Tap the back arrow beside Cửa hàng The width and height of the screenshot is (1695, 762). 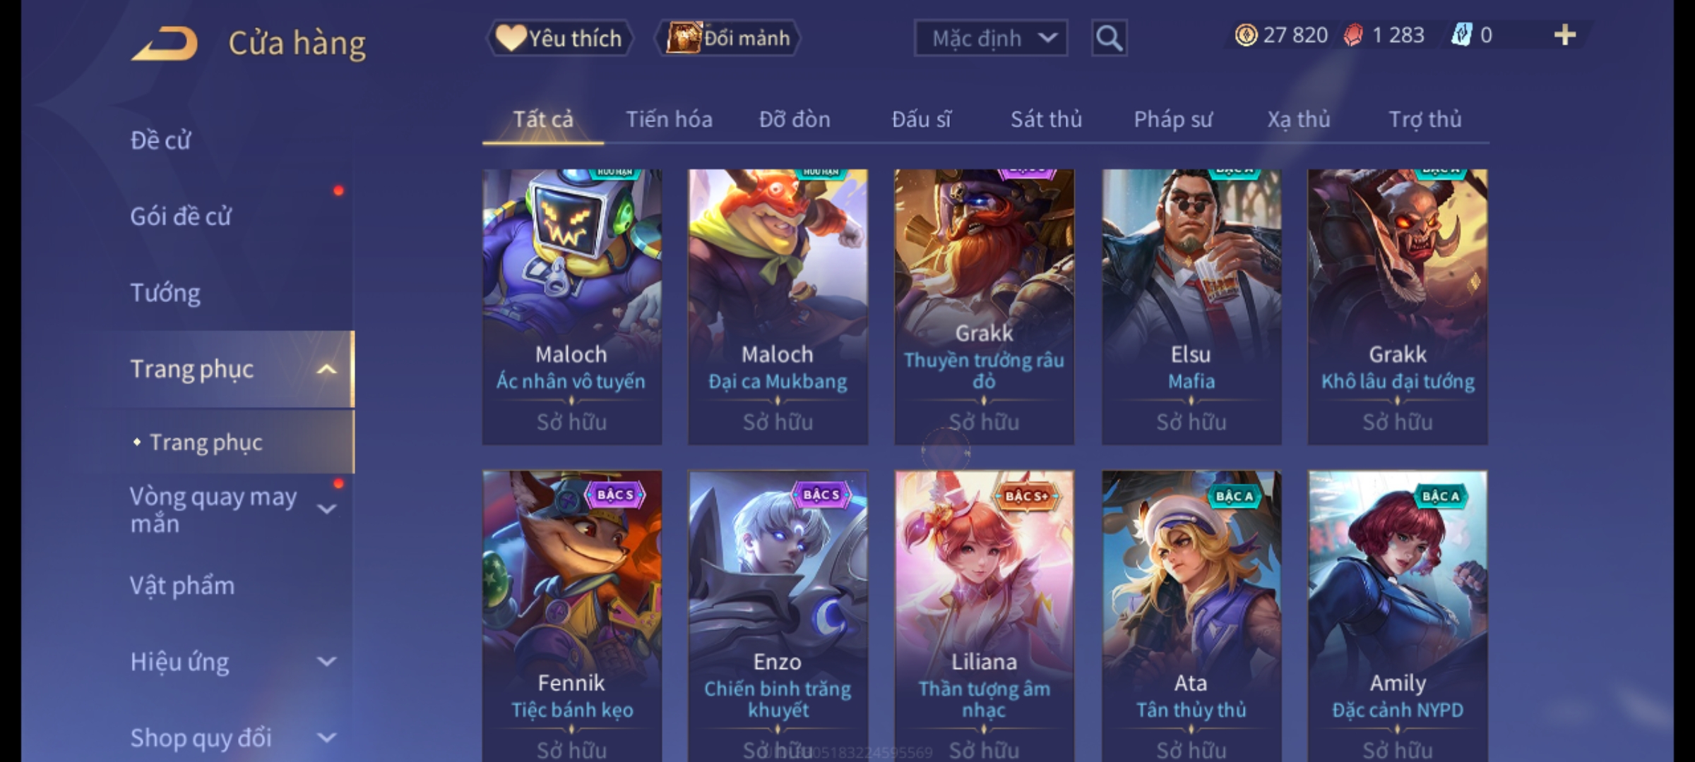point(165,44)
